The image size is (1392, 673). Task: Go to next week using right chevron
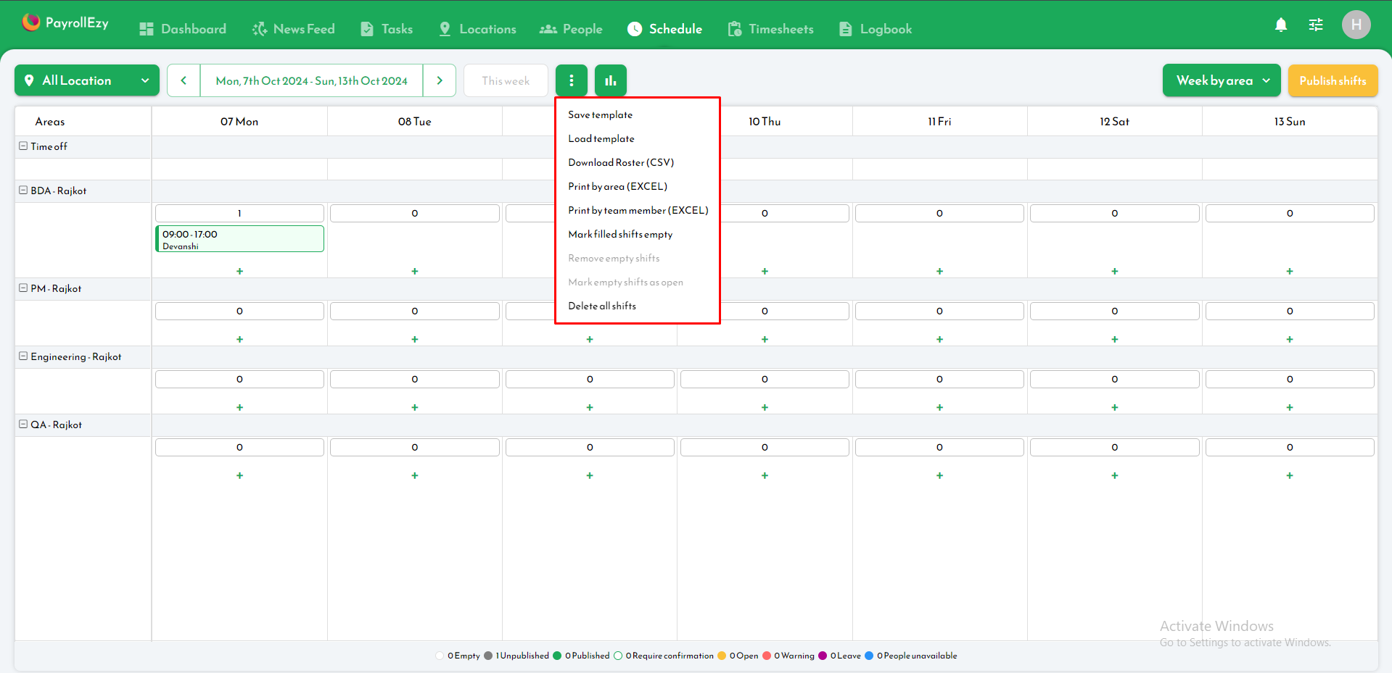point(439,80)
